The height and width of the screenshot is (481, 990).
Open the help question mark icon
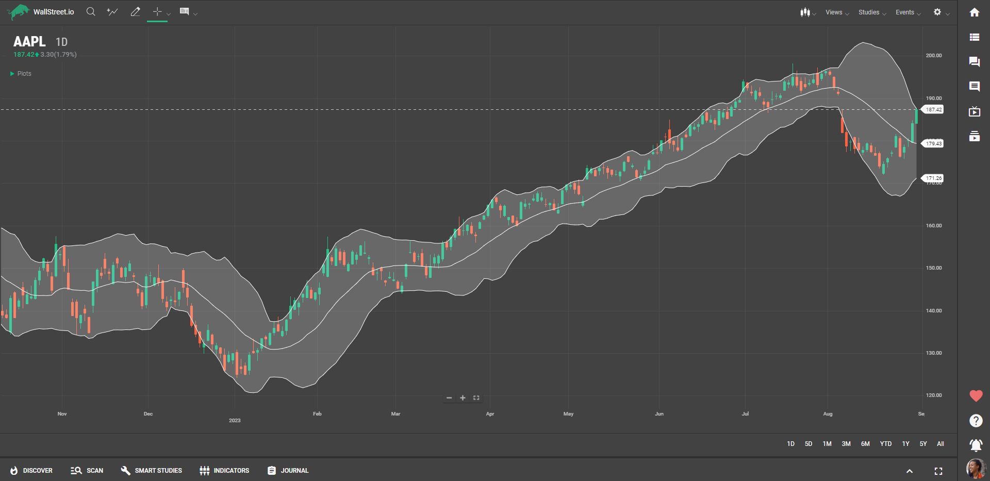coord(976,421)
